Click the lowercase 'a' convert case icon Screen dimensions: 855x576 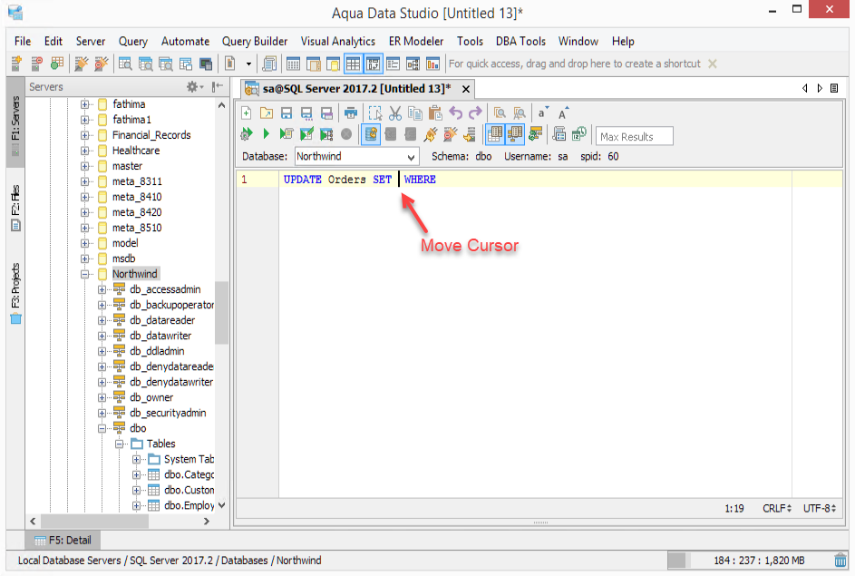(x=542, y=112)
